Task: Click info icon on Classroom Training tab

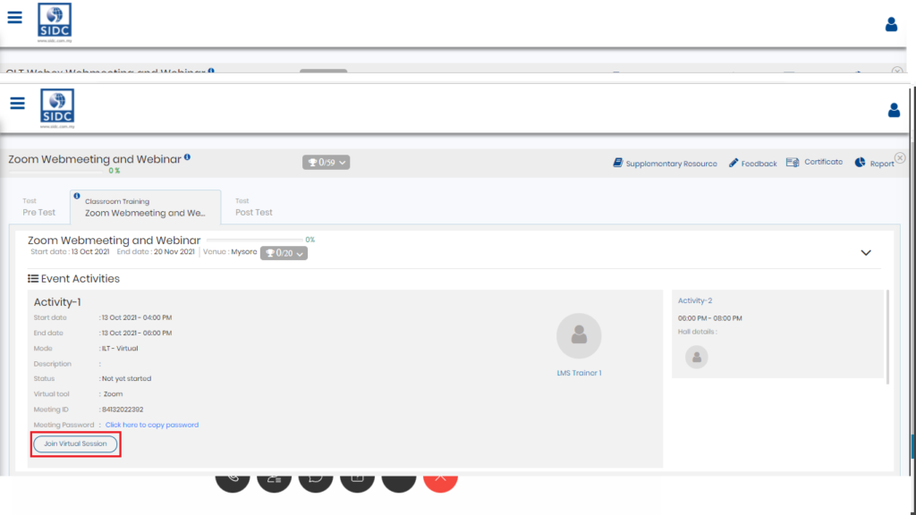Action: coord(77,196)
